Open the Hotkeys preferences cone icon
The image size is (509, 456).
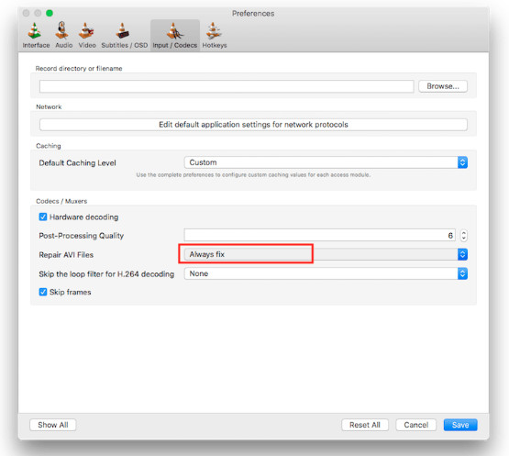[214, 30]
